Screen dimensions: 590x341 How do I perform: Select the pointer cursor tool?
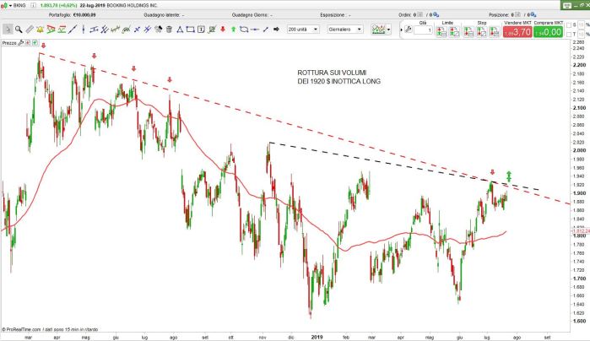pyautogui.click(x=7, y=30)
